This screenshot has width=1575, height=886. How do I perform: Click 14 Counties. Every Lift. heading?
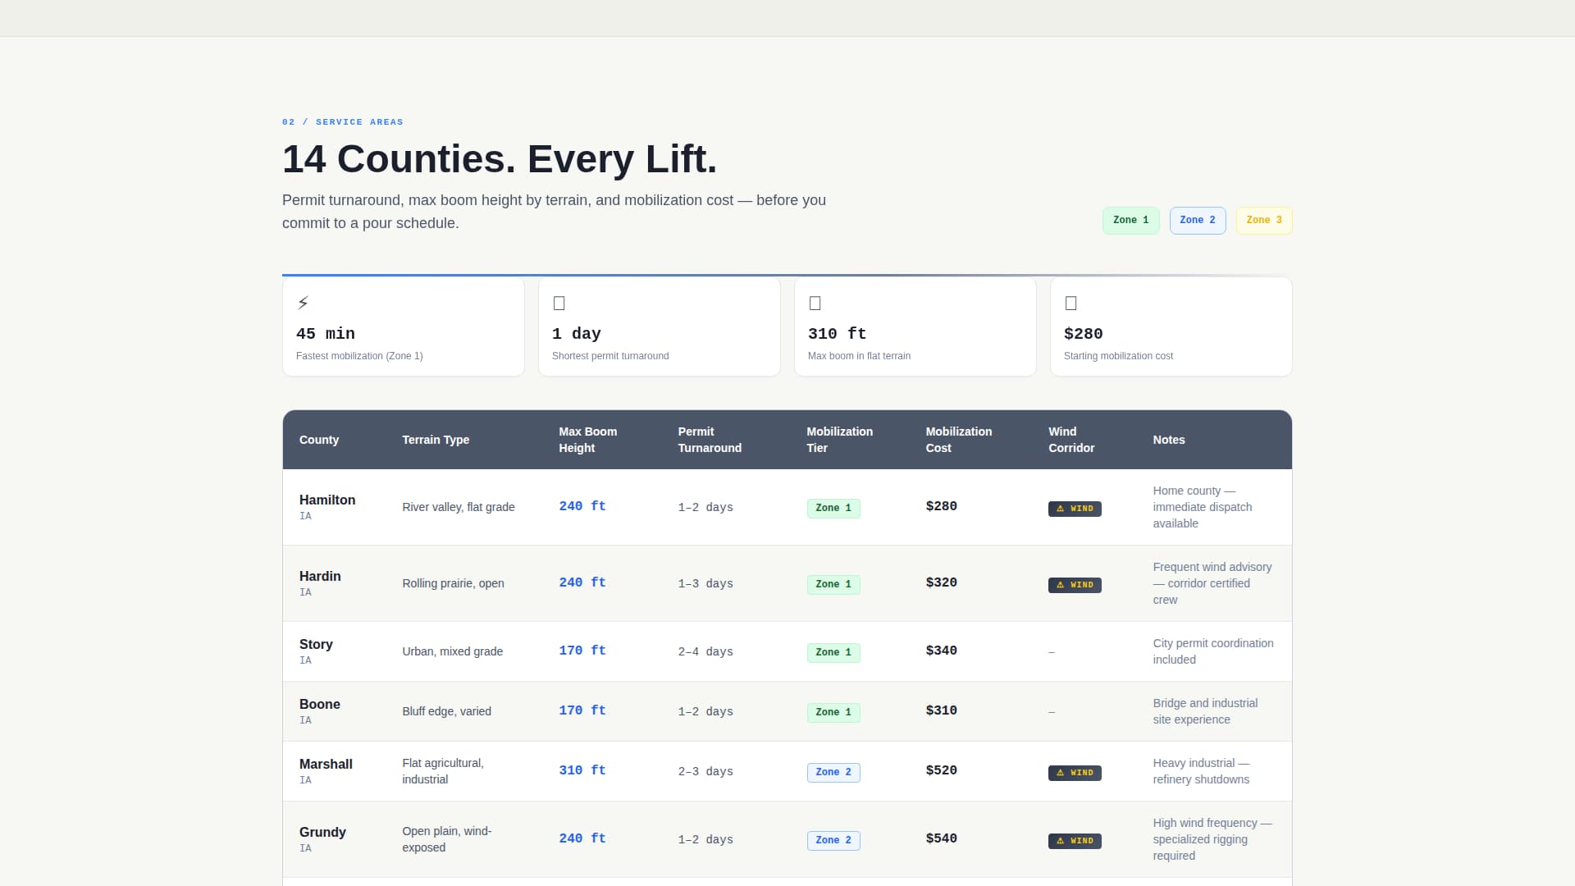[x=500, y=159]
